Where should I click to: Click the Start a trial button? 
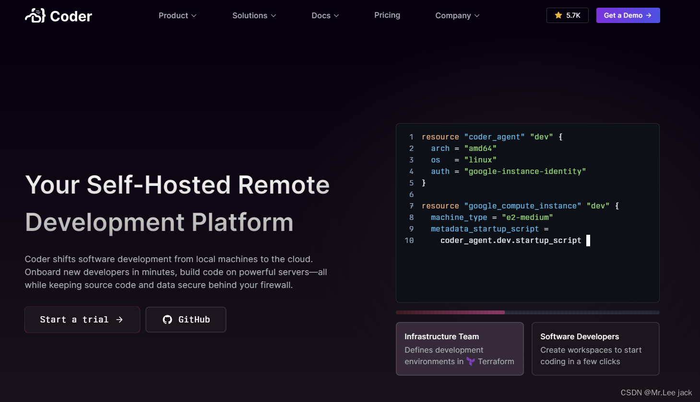pyautogui.click(x=82, y=320)
